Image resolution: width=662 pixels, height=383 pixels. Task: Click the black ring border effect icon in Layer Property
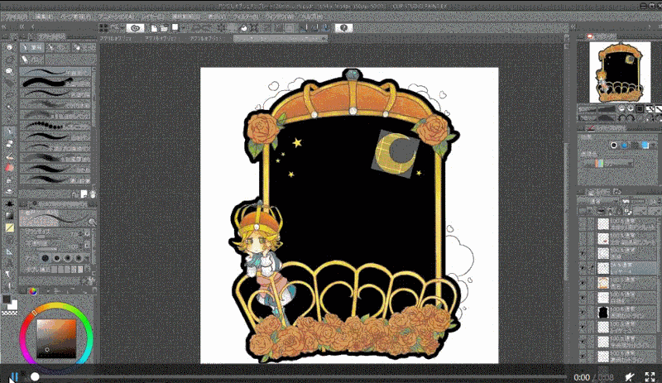point(614,146)
